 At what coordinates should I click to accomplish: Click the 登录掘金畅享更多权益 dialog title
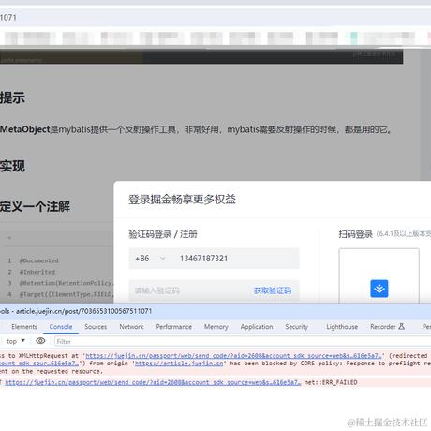(182, 200)
